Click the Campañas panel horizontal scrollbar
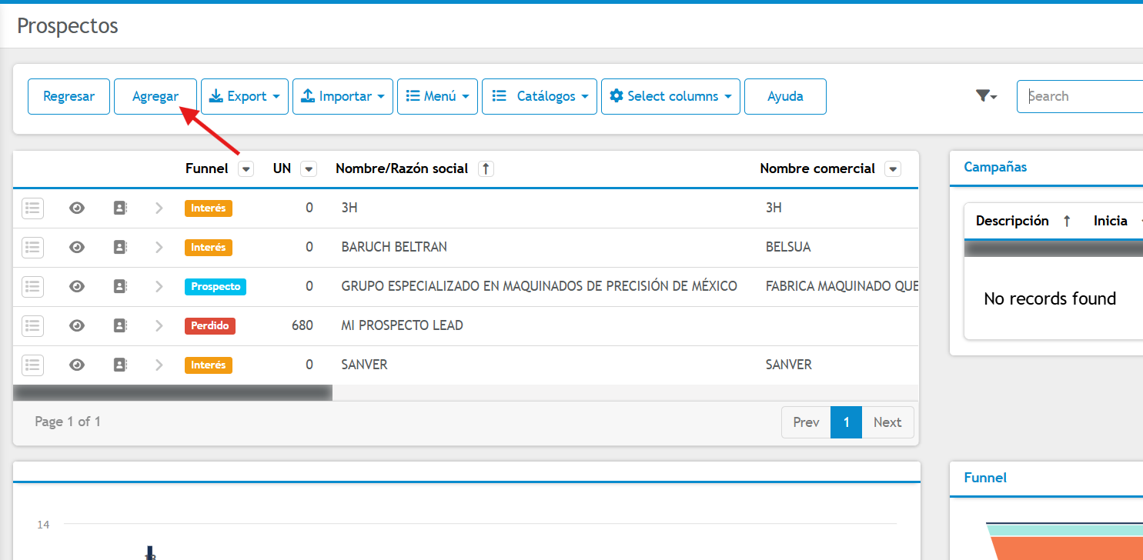This screenshot has height=560, width=1143. (1053, 248)
